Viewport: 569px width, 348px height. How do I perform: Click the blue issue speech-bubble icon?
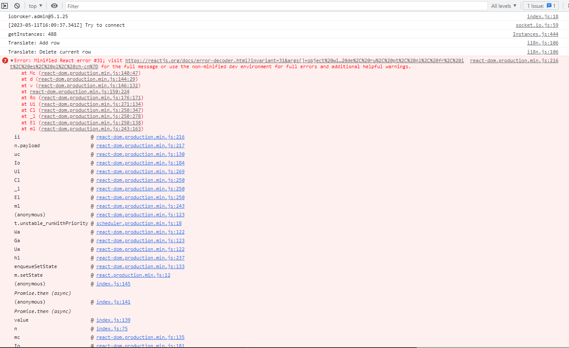pyautogui.click(x=548, y=6)
